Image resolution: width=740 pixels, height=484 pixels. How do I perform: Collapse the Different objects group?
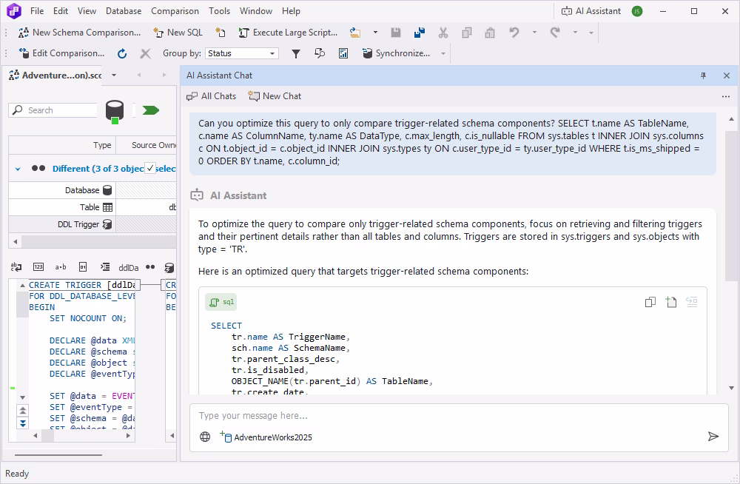[x=18, y=169]
